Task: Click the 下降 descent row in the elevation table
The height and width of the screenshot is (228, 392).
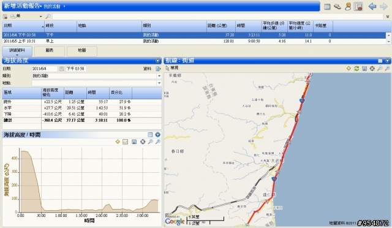Action: coord(81,114)
